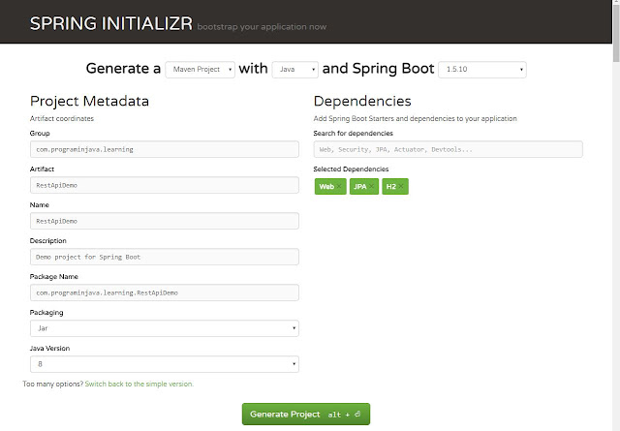620x431 pixels.
Task: Remove the H2 dependency using its X
Action: [x=403, y=186]
